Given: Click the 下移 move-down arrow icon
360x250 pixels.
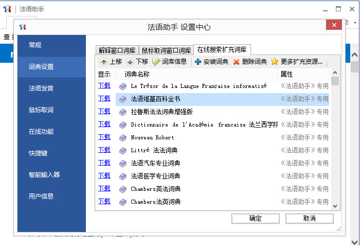Looking at the screenshot, I should point(130,62).
